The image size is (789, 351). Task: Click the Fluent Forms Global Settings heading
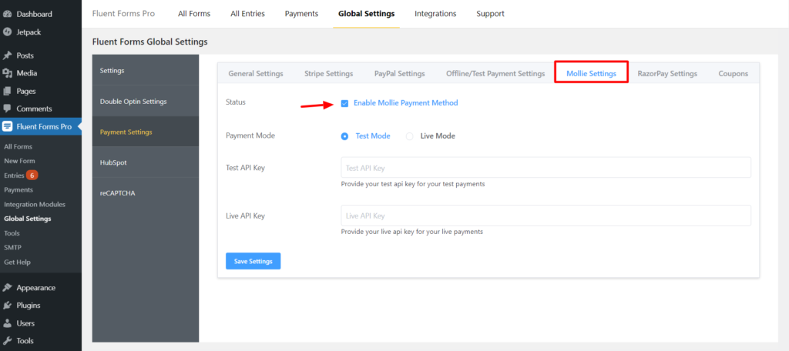coord(150,42)
